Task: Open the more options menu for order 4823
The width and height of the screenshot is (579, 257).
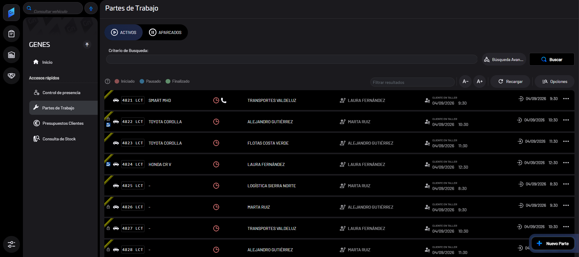Action: click(x=566, y=141)
